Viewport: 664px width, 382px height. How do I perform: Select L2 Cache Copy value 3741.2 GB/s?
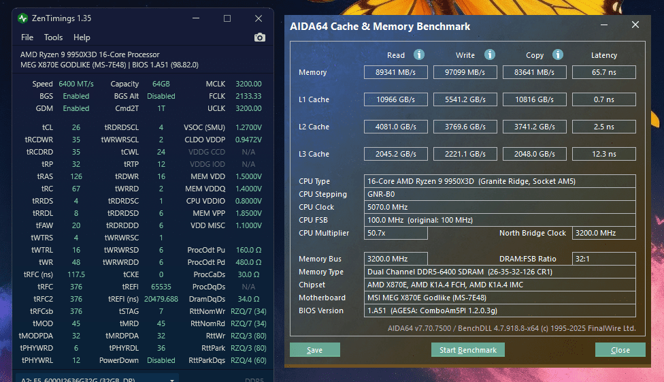pyautogui.click(x=535, y=127)
